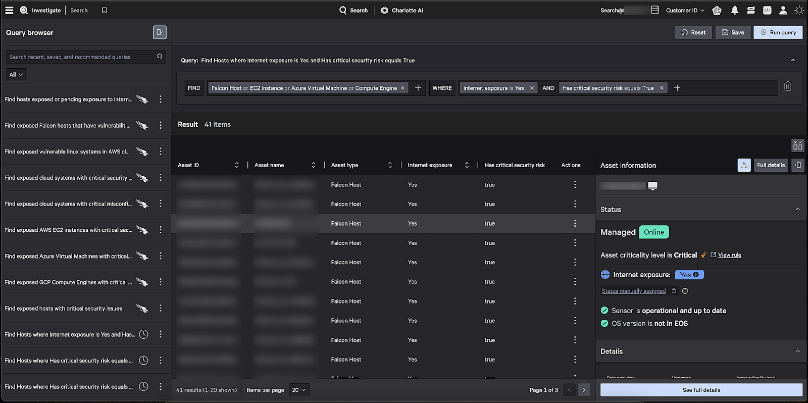Select 'Find exposed cloud systems with critical security' query

click(69, 178)
